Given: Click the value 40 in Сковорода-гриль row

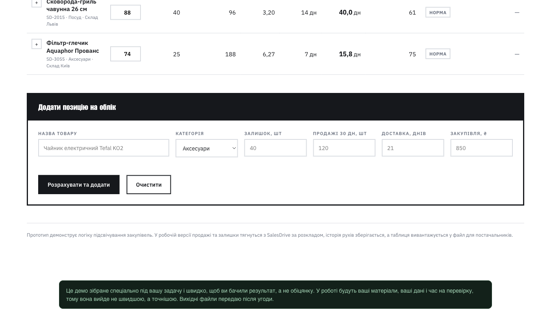Looking at the screenshot, I should tap(177, 13).
